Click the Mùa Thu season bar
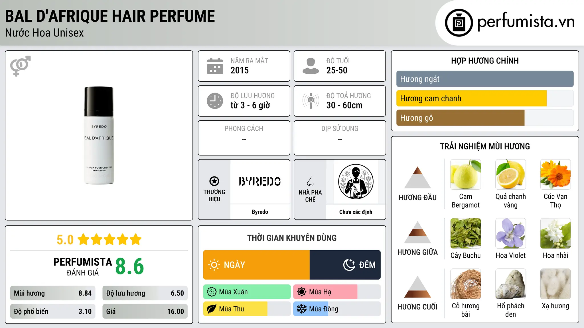Viewport: 584px width, 328px height. (247, 309)
